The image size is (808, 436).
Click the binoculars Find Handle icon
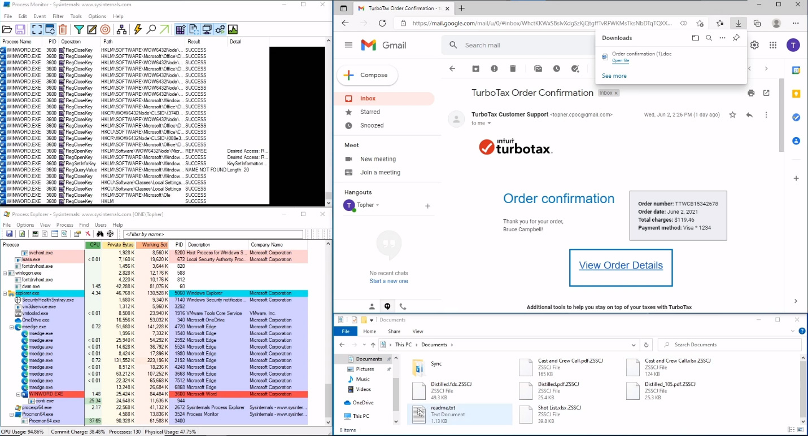tap(100, 234)
